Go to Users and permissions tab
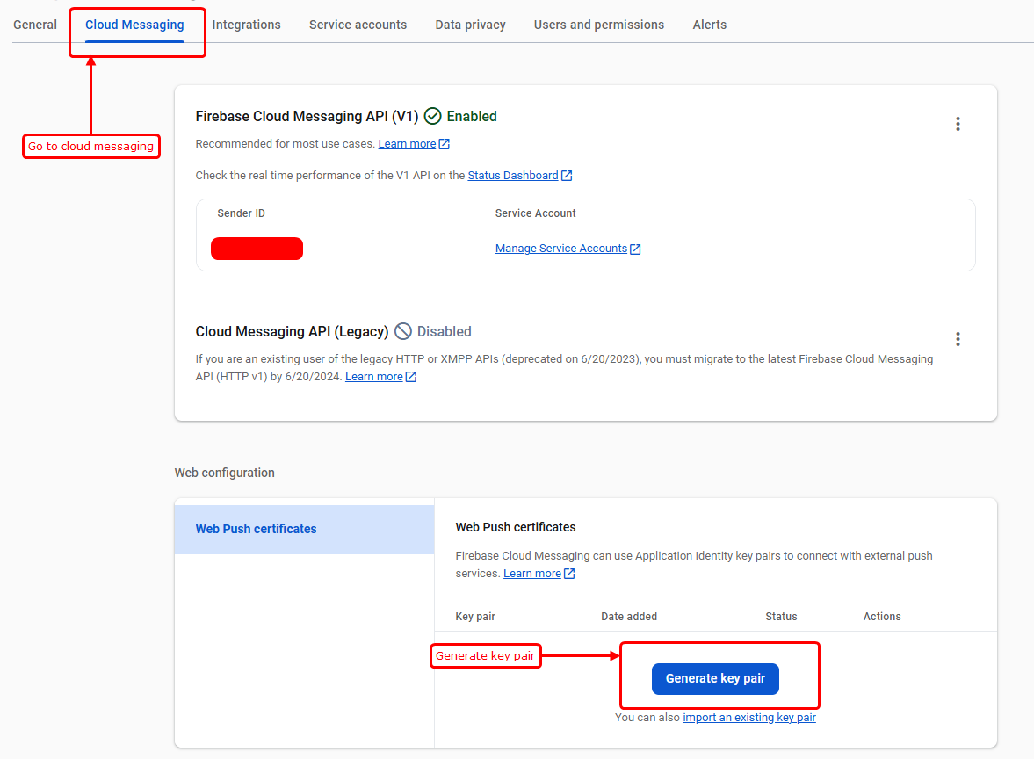 [x=598, y=25]
